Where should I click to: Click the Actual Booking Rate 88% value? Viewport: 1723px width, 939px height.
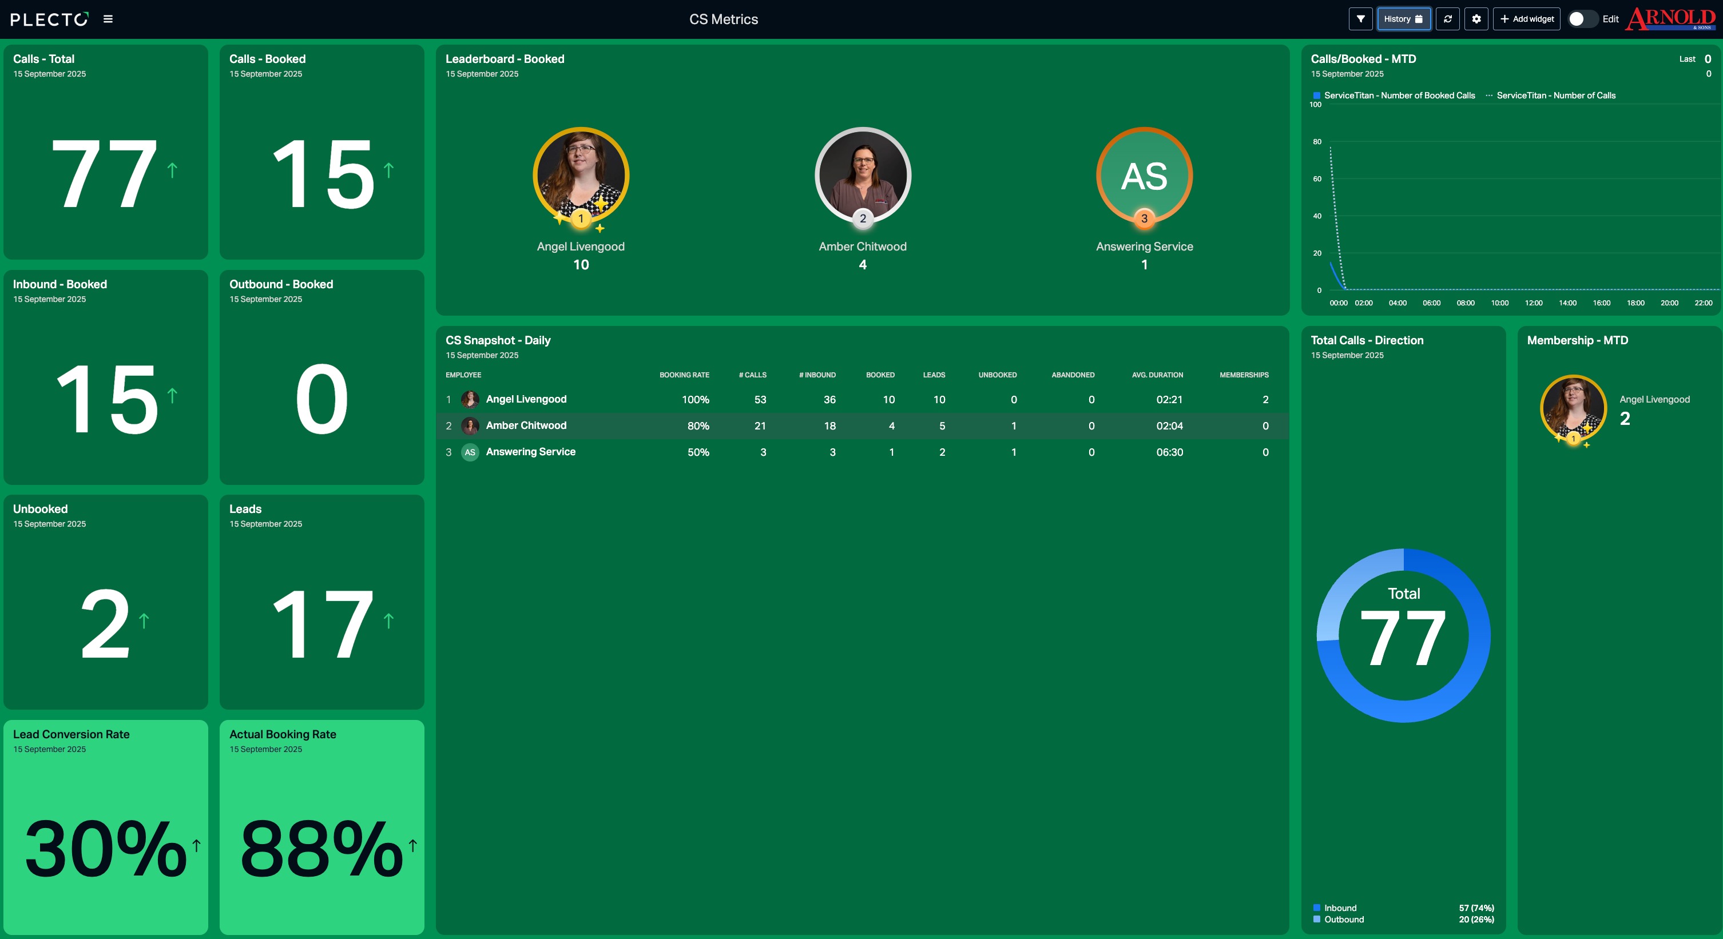click(321, 849)
